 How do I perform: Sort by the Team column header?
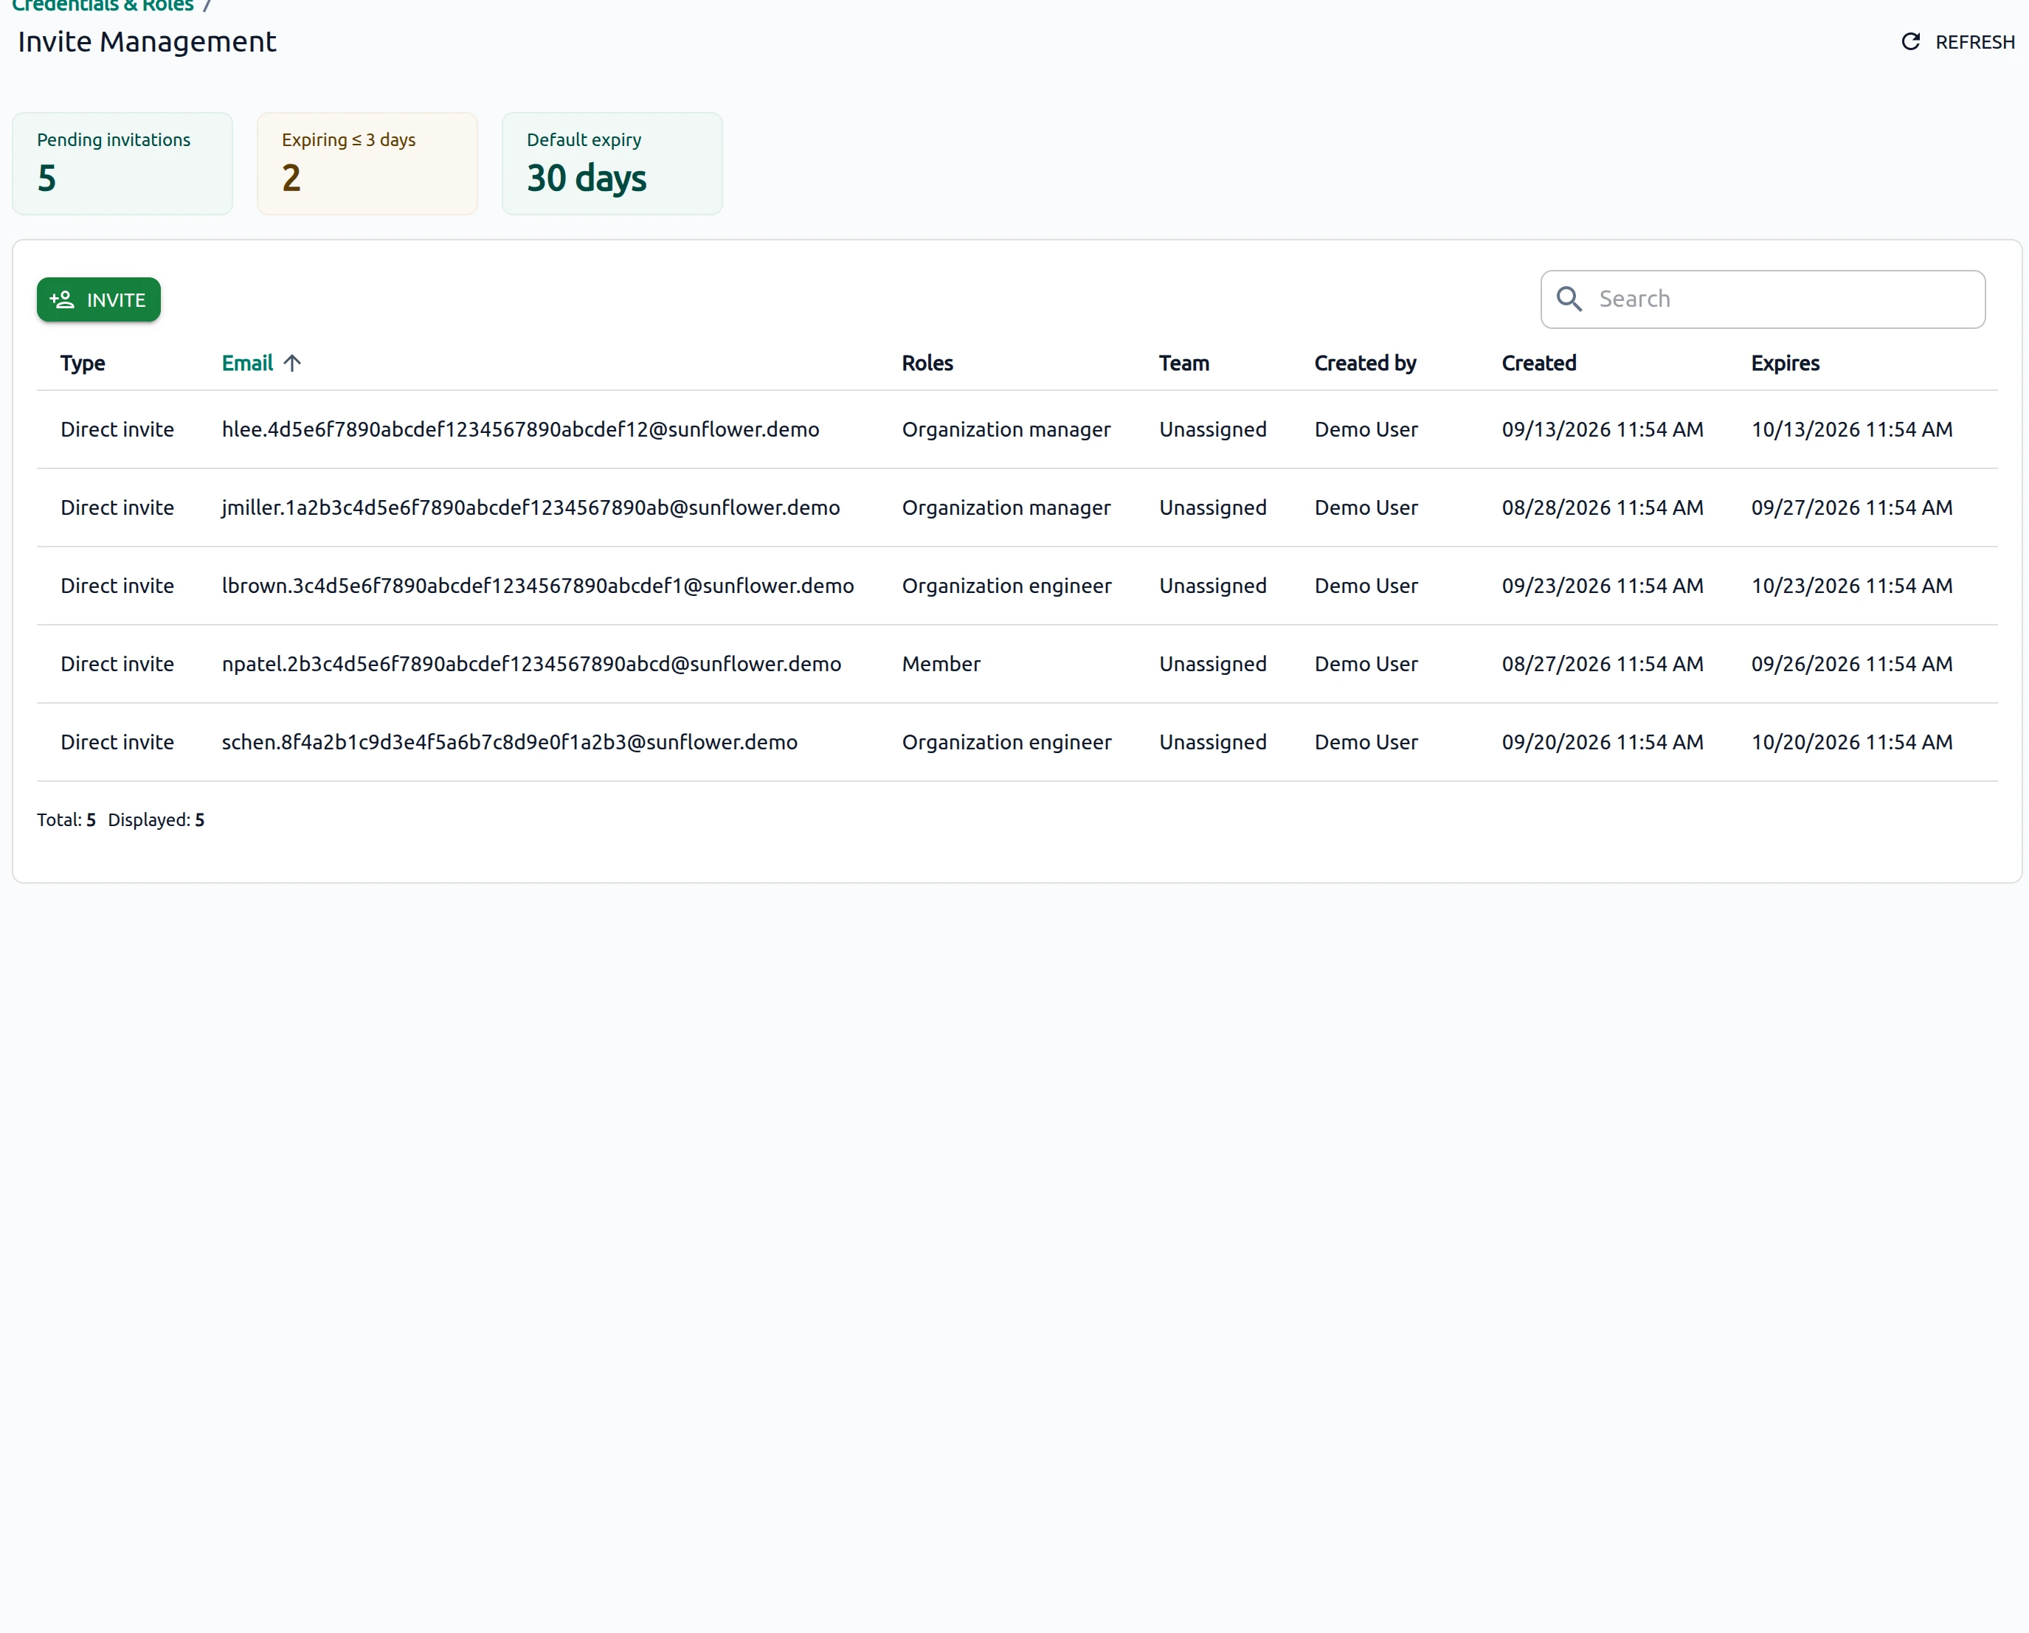[1184, 363]
